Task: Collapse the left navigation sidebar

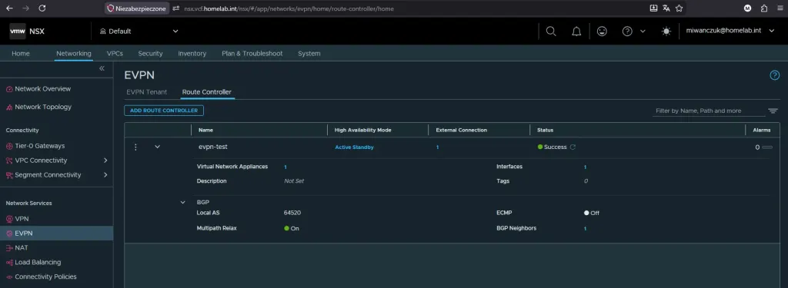Action: tap(102, 68)
